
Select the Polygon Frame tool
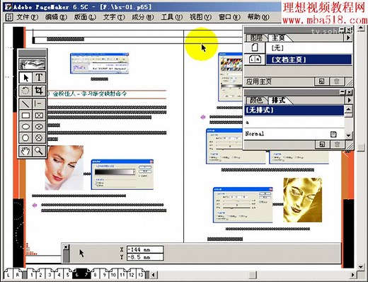tap(39, 137)
